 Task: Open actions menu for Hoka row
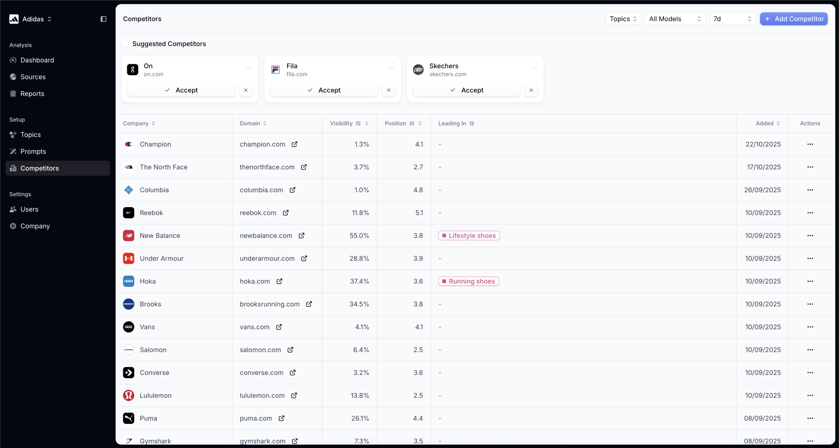coord(810,281)
